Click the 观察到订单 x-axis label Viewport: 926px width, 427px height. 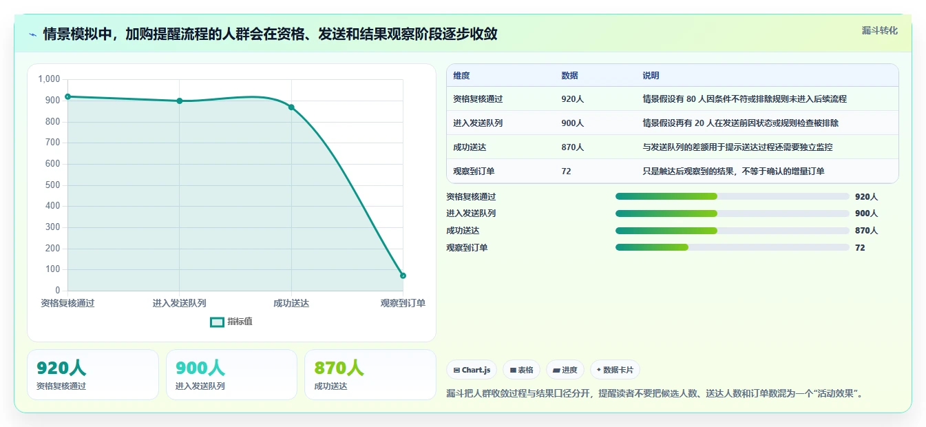click(403, 303)
